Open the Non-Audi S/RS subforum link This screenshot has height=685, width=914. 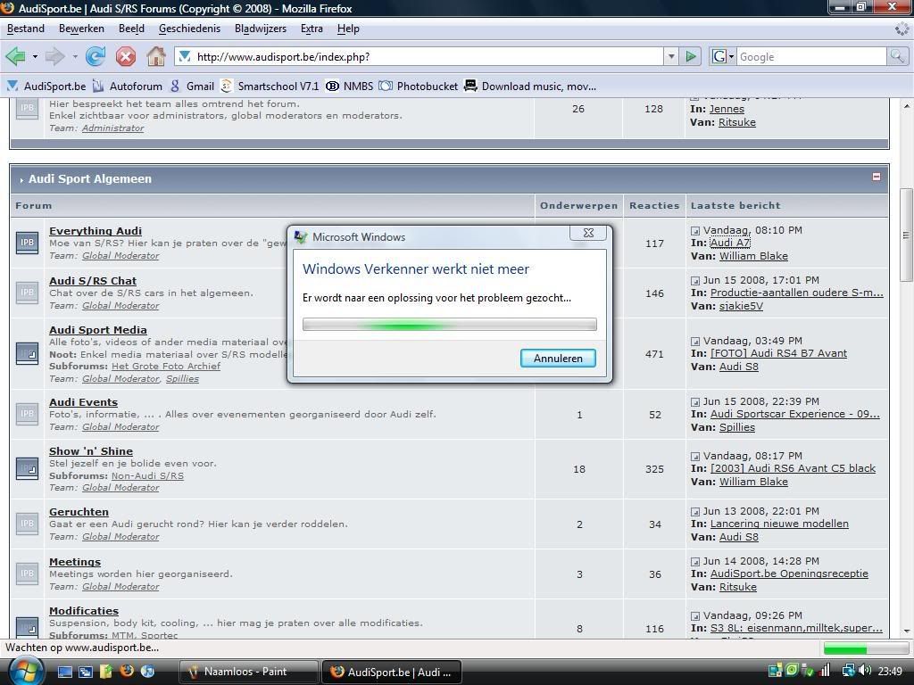pos(147,476)
